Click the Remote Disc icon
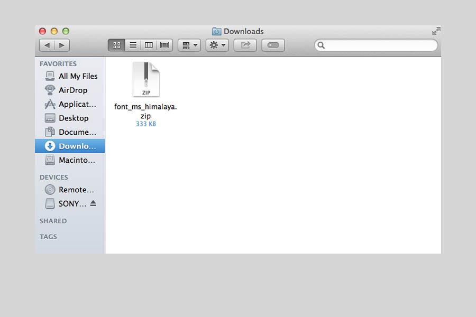This screenshot has width=476, height=317. click(50, 190)
